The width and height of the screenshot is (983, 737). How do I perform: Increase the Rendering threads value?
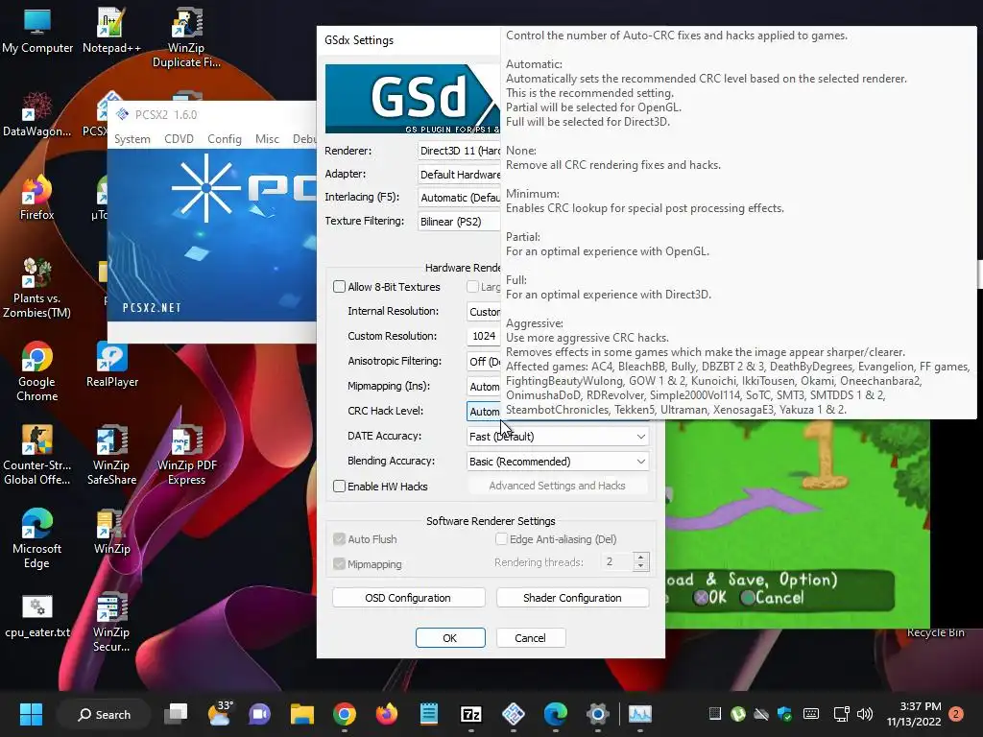tap(640, 557)
